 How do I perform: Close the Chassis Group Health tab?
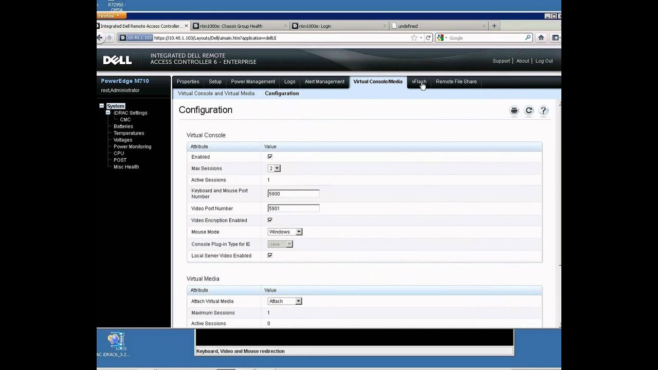(284, 26)
